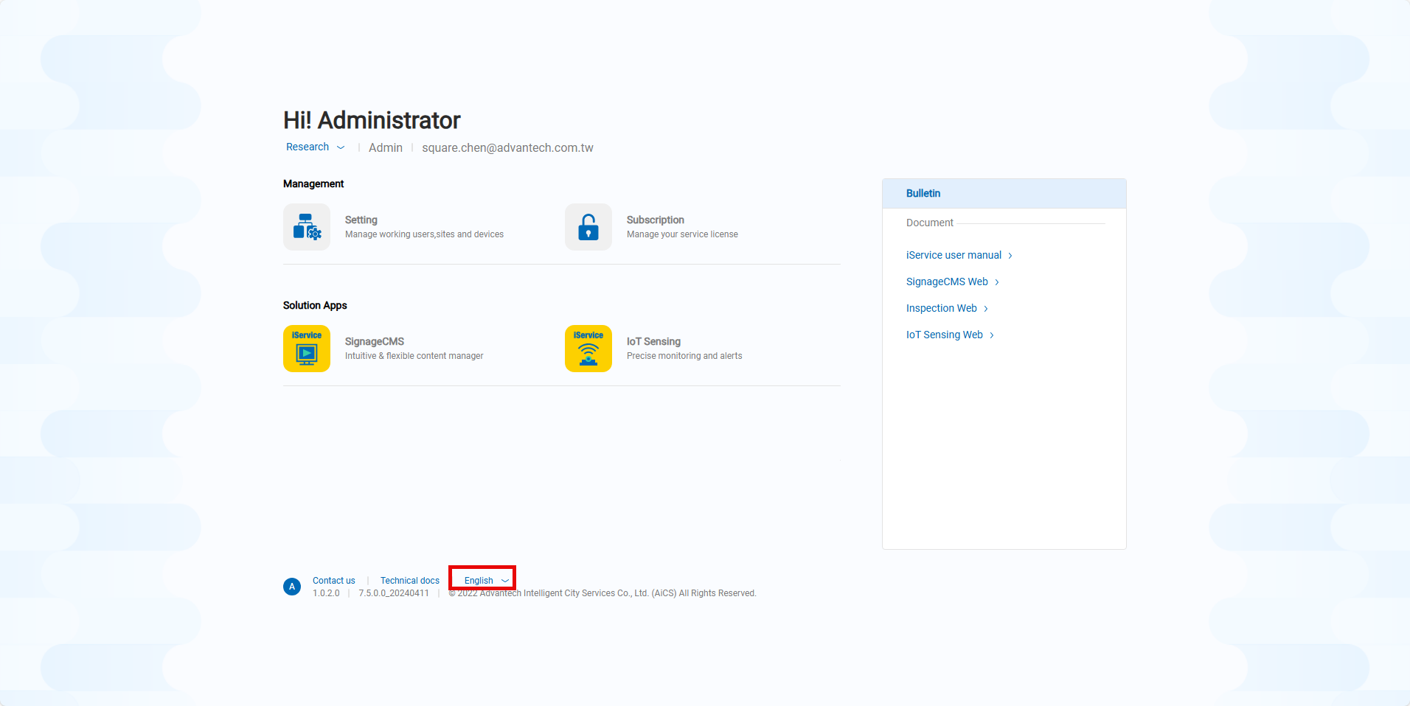Open the SignageCMS app icon
This screenshot has width=1410, height=706.
(307, 349)
